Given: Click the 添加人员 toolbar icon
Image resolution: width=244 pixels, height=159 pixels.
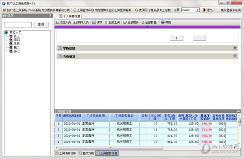Looking at the screenshot, I should click(57, 22).
